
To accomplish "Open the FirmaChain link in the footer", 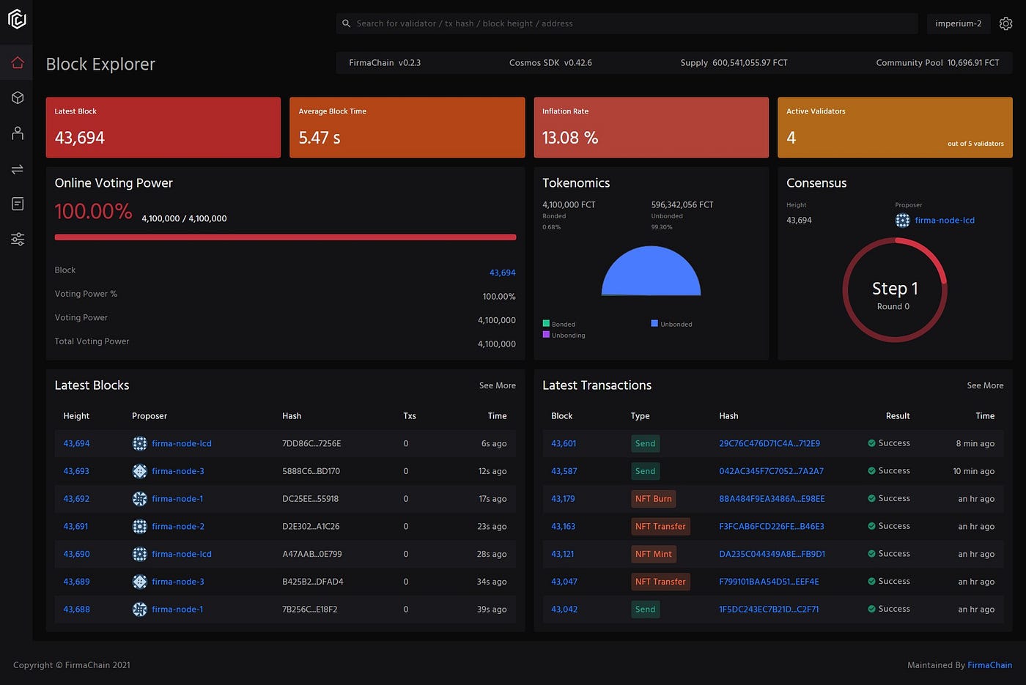I will point(989,665).
